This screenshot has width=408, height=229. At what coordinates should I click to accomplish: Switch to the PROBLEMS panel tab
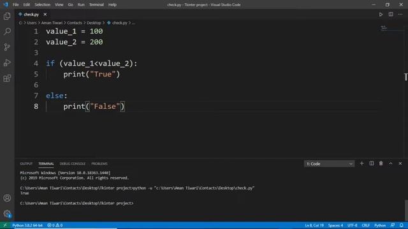click(99, 164)
